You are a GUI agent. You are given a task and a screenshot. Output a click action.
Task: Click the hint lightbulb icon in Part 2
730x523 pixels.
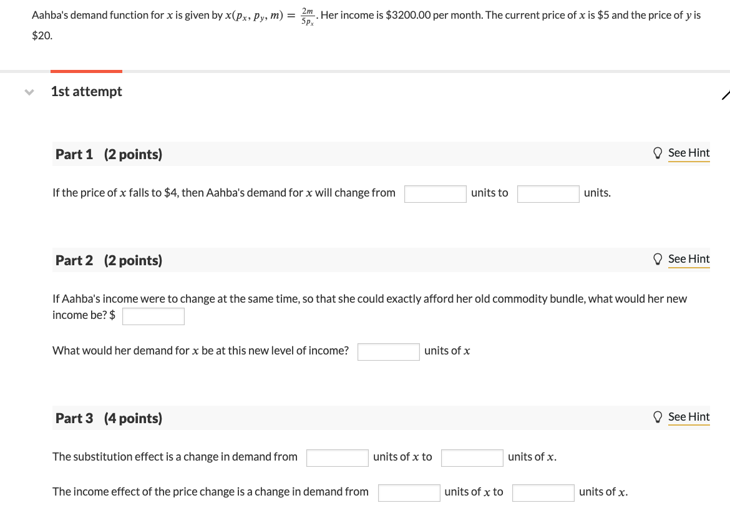point(658,258)
